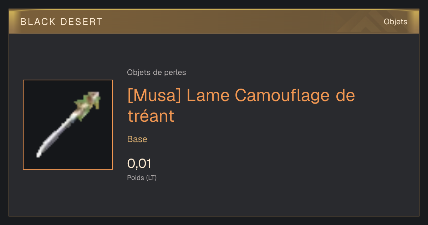This screenshot has height=225, width=428.
Task: Click the Poids (LT) label
Action: (x=142, y=177)
